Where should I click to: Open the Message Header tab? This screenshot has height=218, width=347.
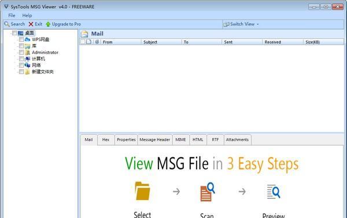[155, 140]
